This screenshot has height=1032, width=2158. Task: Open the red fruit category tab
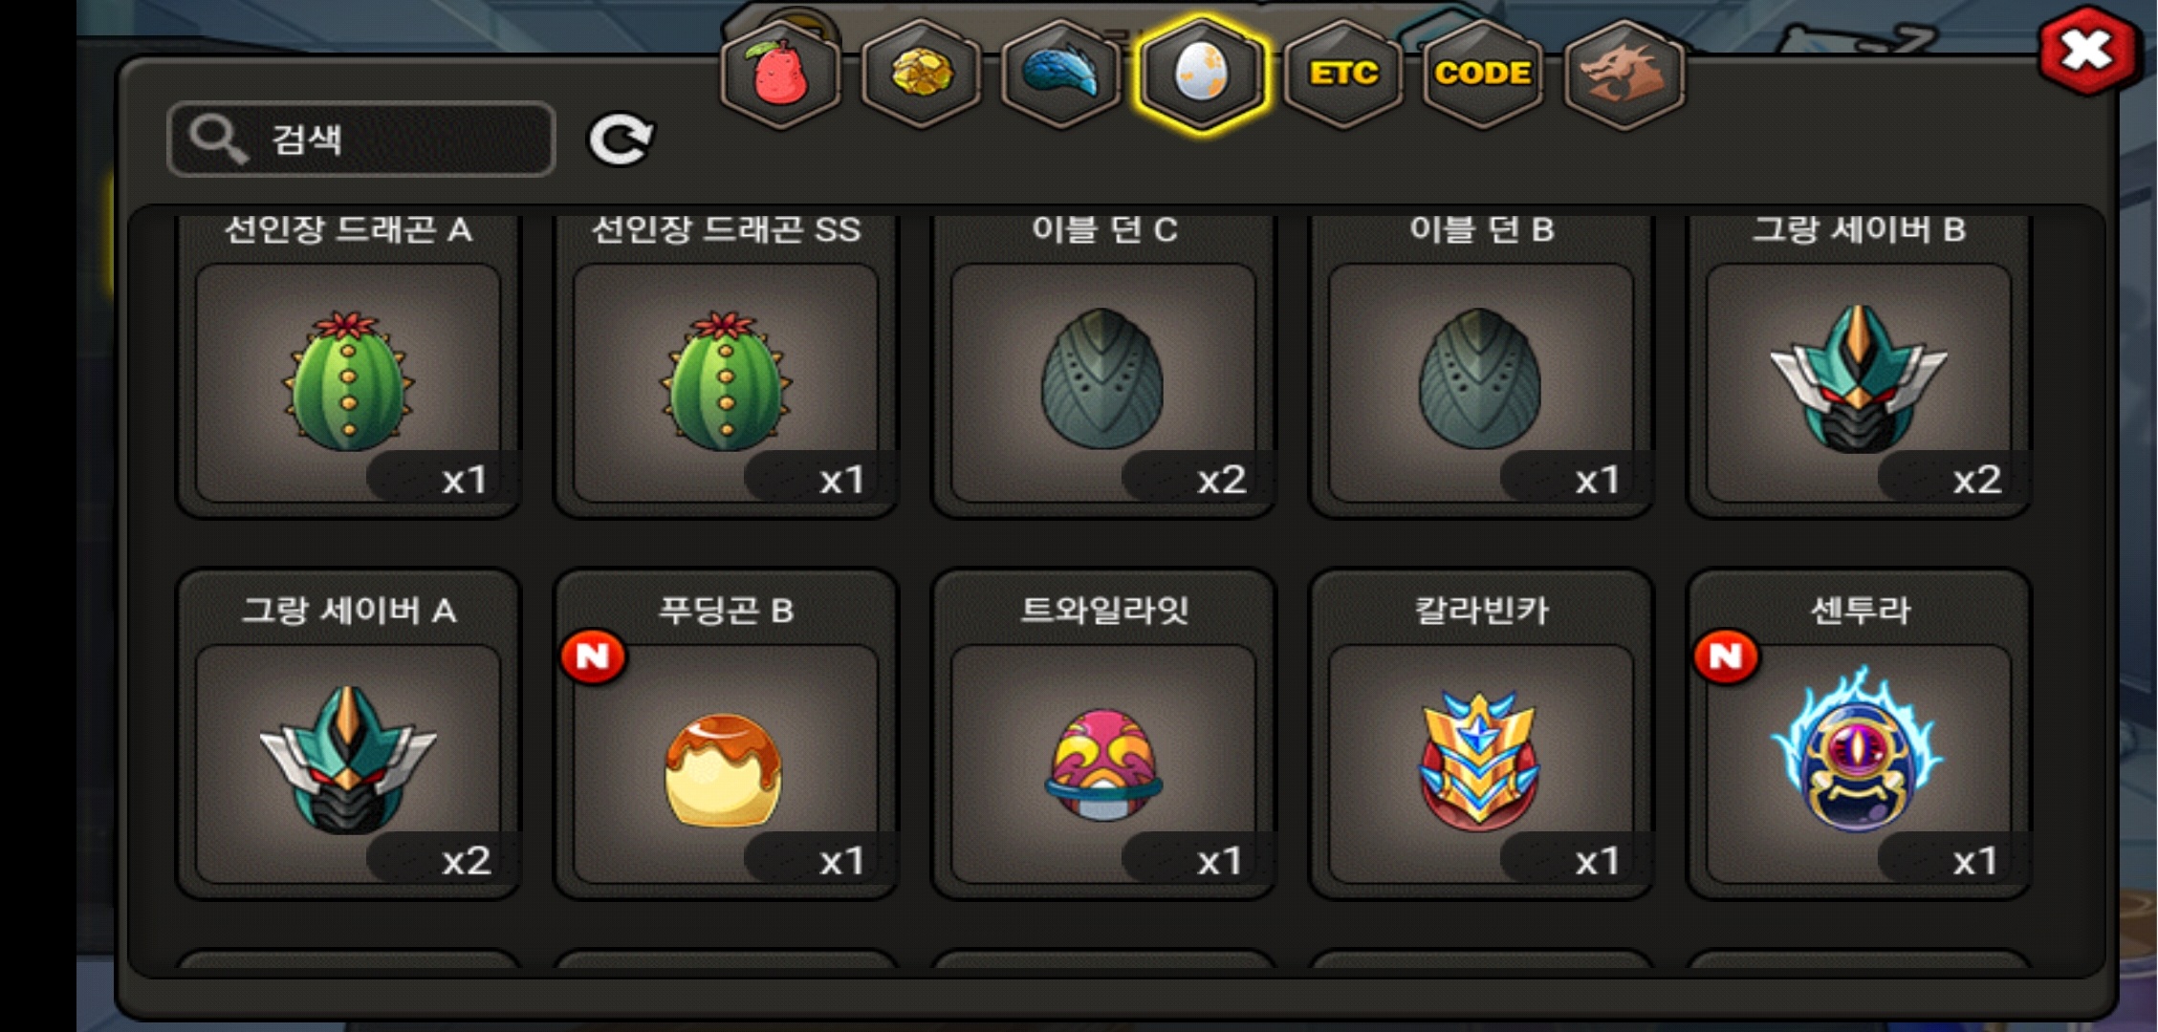pyautogui.click(x=781, y=75)
